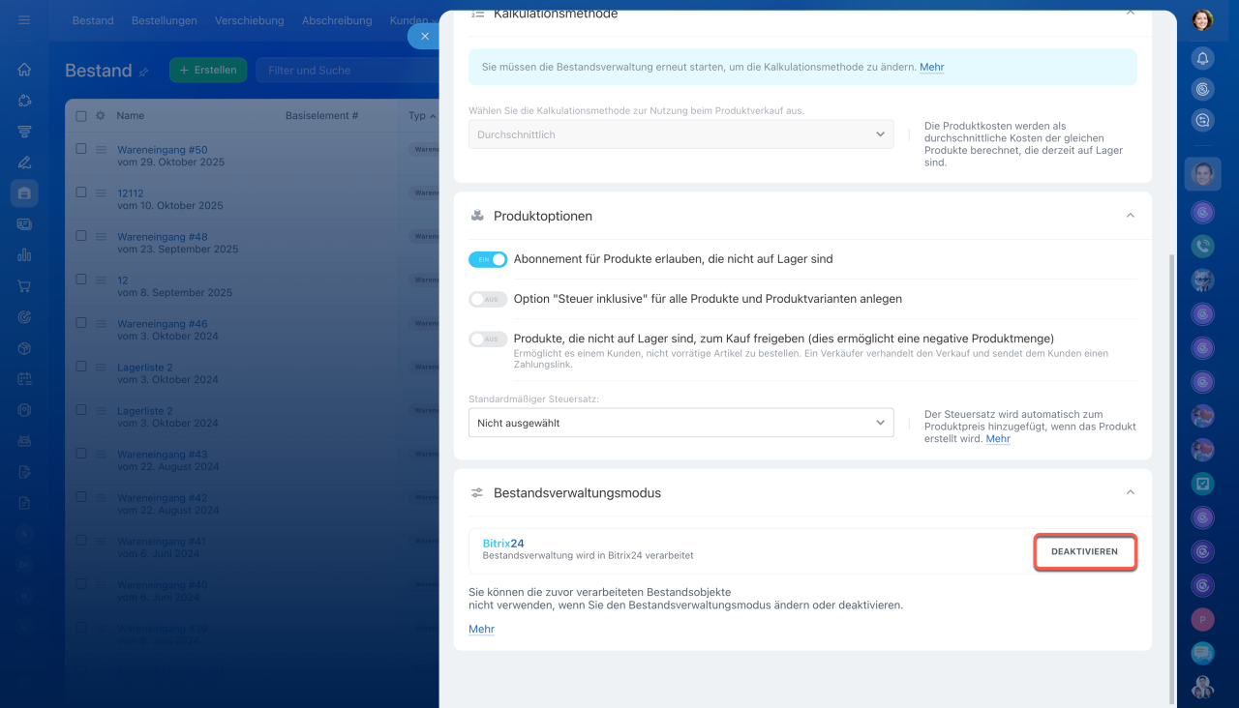Click the text vom 29. Oktober 2025

pyautogui.click(x=170, y=162)
